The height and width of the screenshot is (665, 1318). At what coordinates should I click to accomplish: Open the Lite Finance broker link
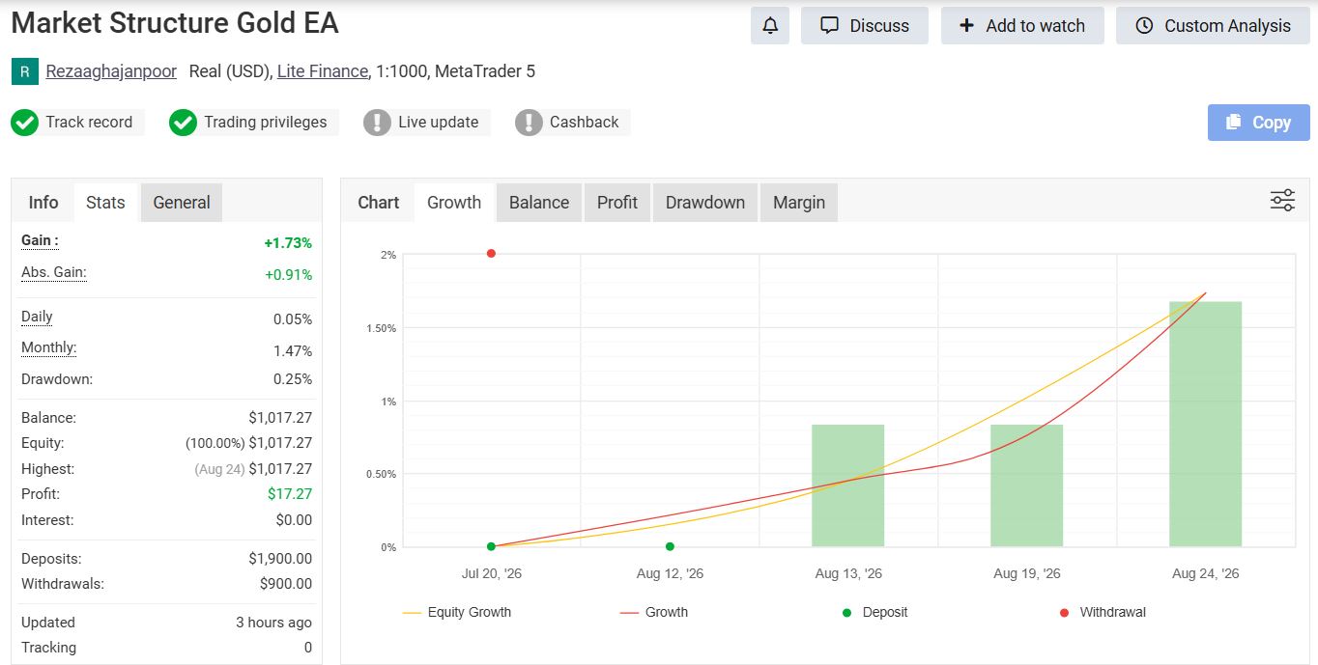323,71
